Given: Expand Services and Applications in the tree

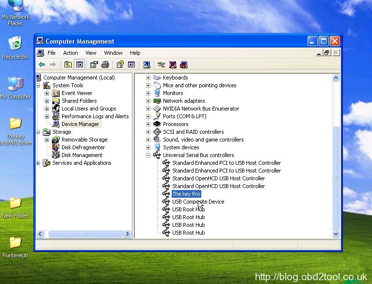Looking at the screenshot, I should tap(38, 163).
